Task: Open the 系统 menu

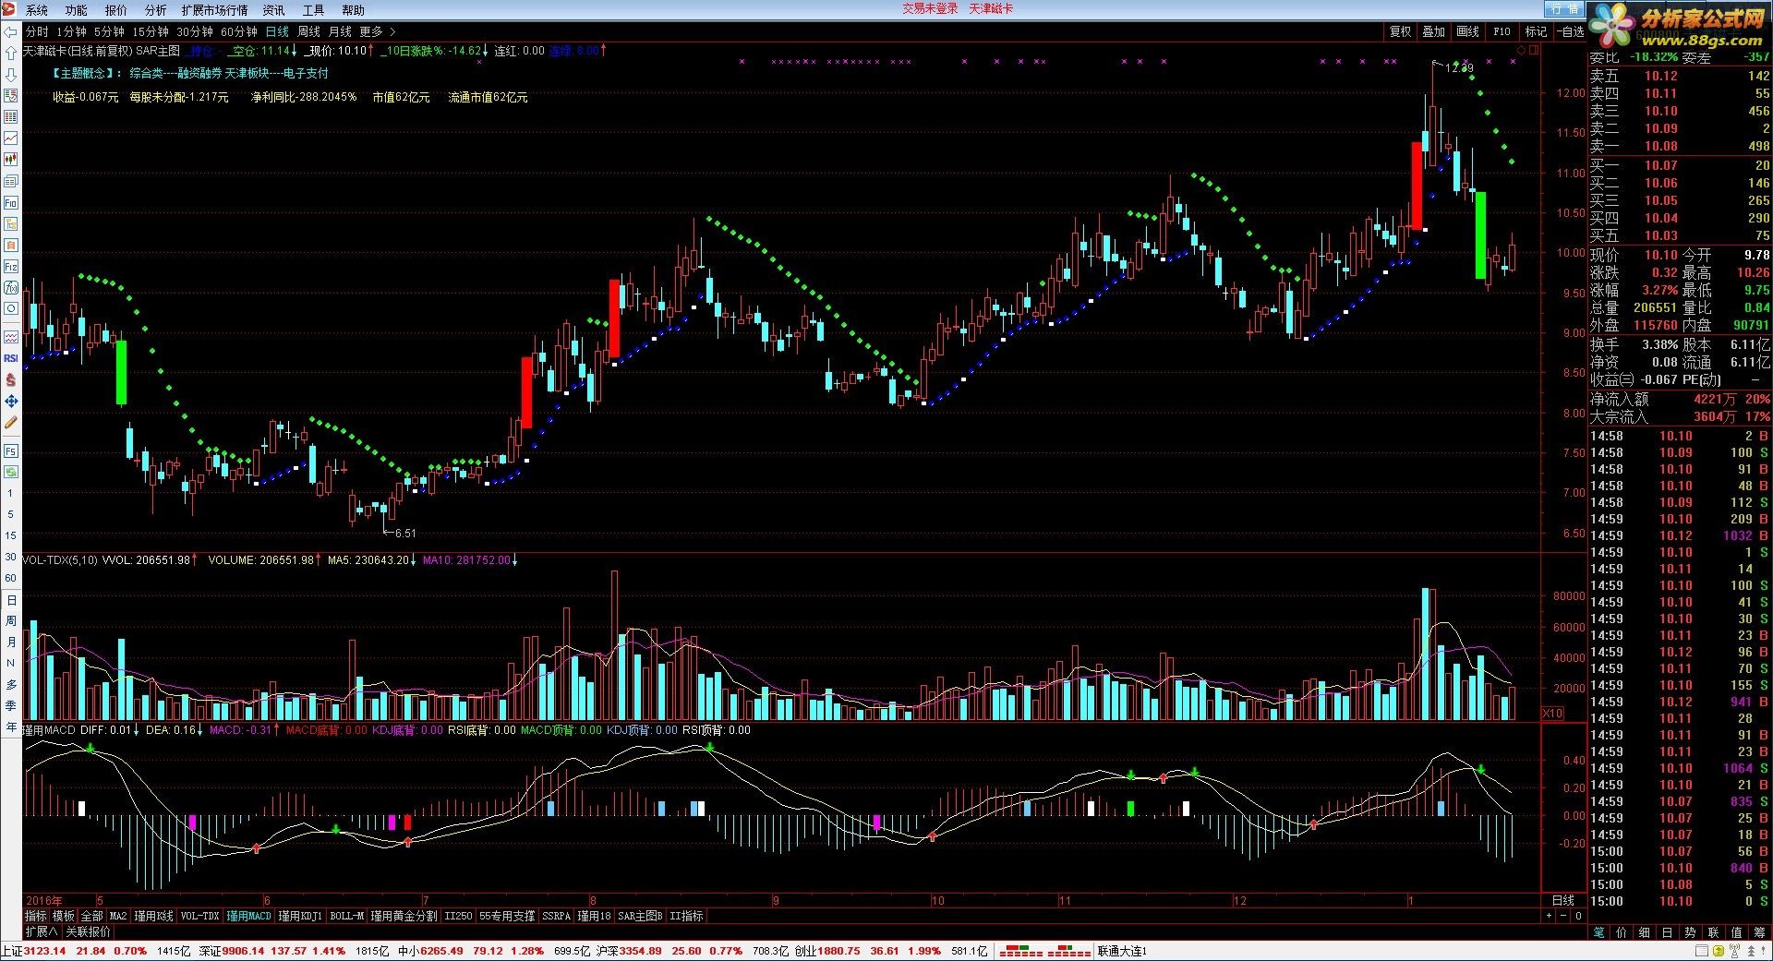Action: tap(36, 10)
